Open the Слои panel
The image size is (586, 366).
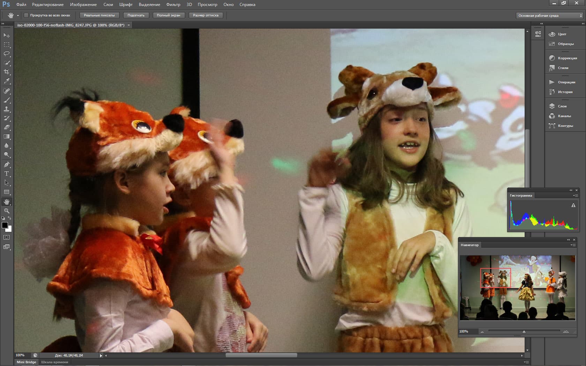point(562,106)
